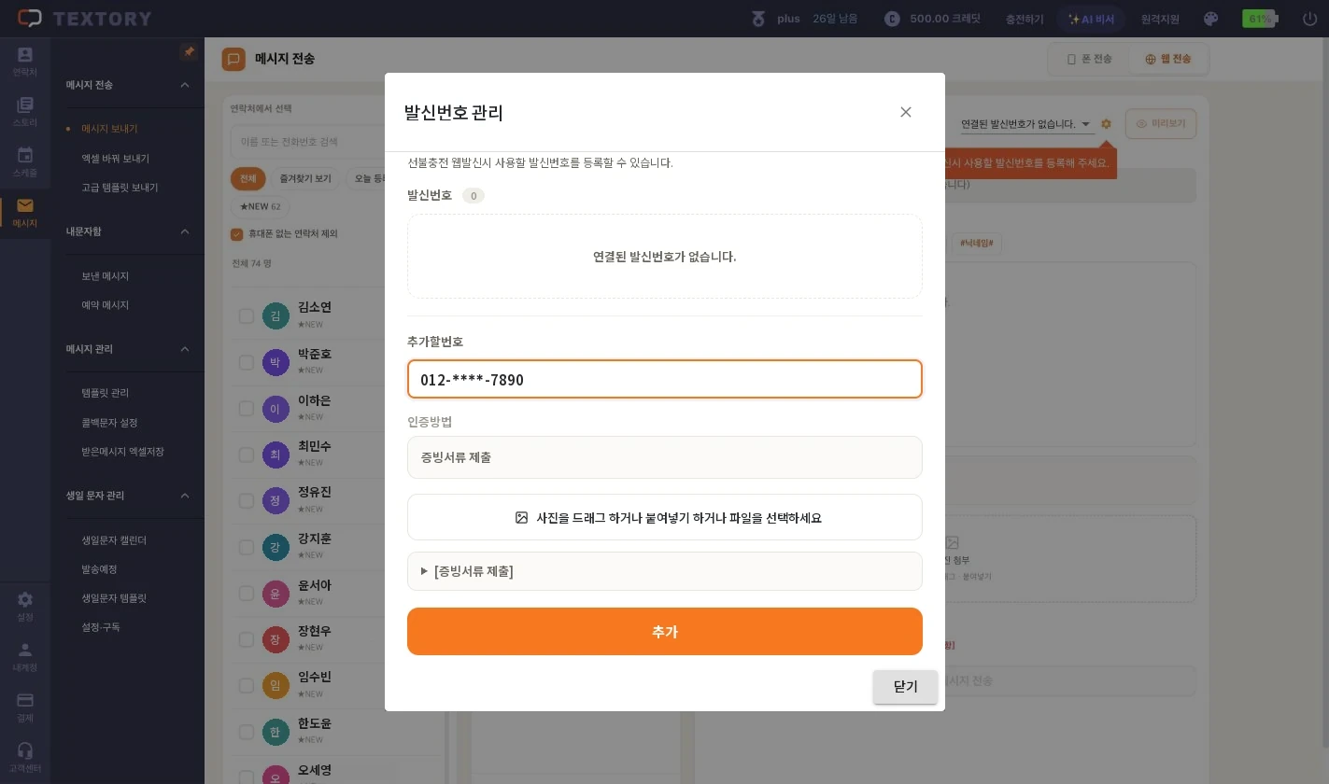The width and height of the screenshot is (1329, 784).
Task: Toggle 휴대폰 없는 연락처 제외 checkbox
Action: coord(237,233)
